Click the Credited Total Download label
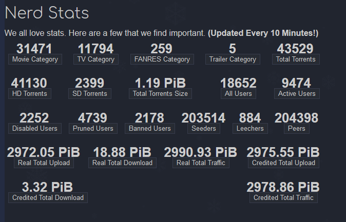Screen dimensions: 346x222 pyautogui.click(x=48, y=198)
